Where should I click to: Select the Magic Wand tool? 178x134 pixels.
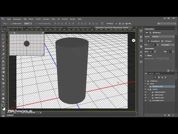[x=3, y=42]
